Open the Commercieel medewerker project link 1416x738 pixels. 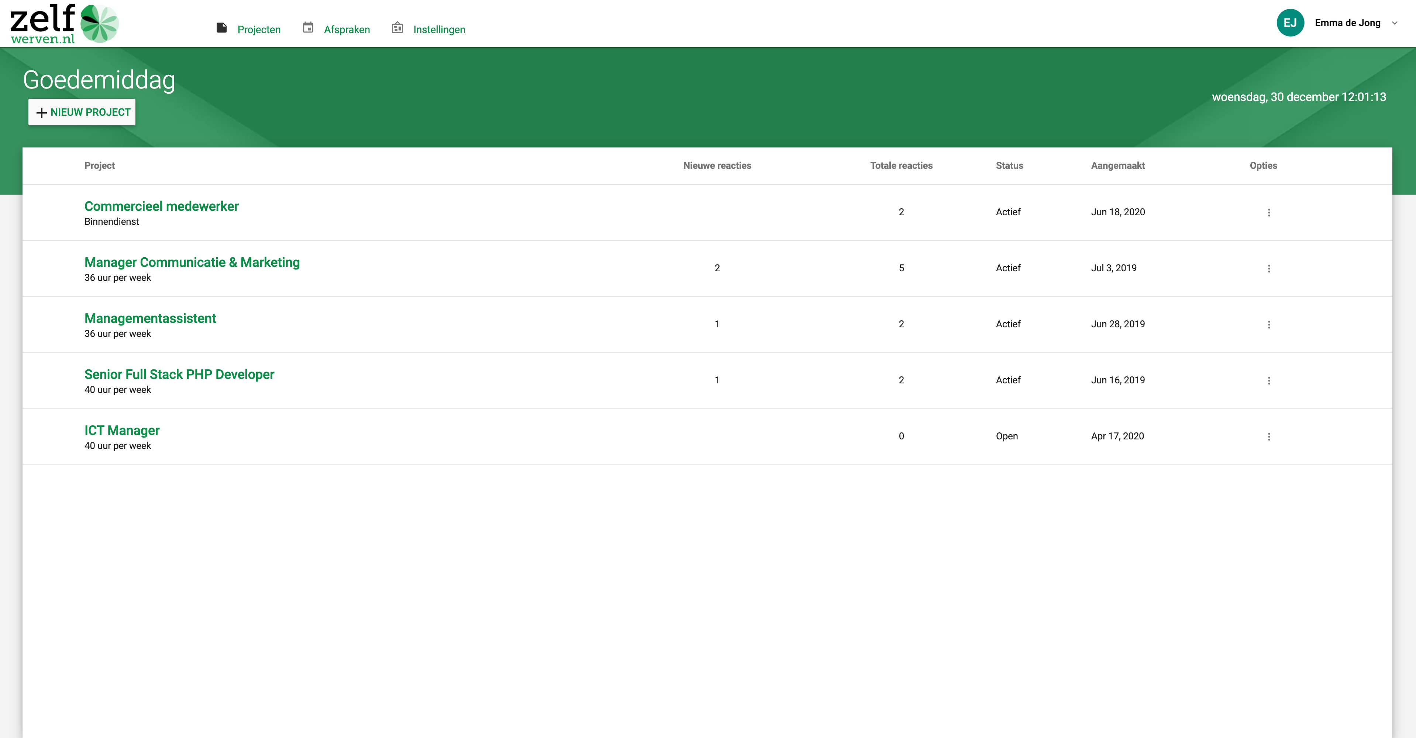161,206
